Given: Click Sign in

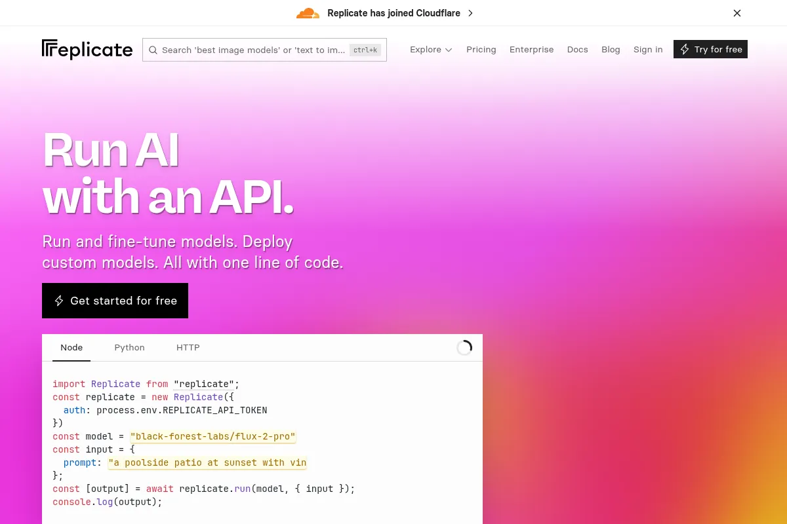Looking at the screenshot, I should click(648, 49).
